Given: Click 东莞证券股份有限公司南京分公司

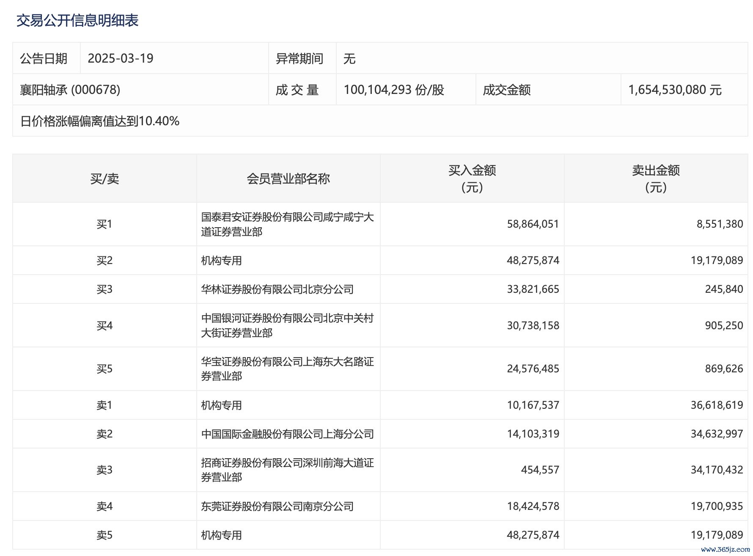Looking at the screenshot, I should pyautogui.click(x=277, y=506).
